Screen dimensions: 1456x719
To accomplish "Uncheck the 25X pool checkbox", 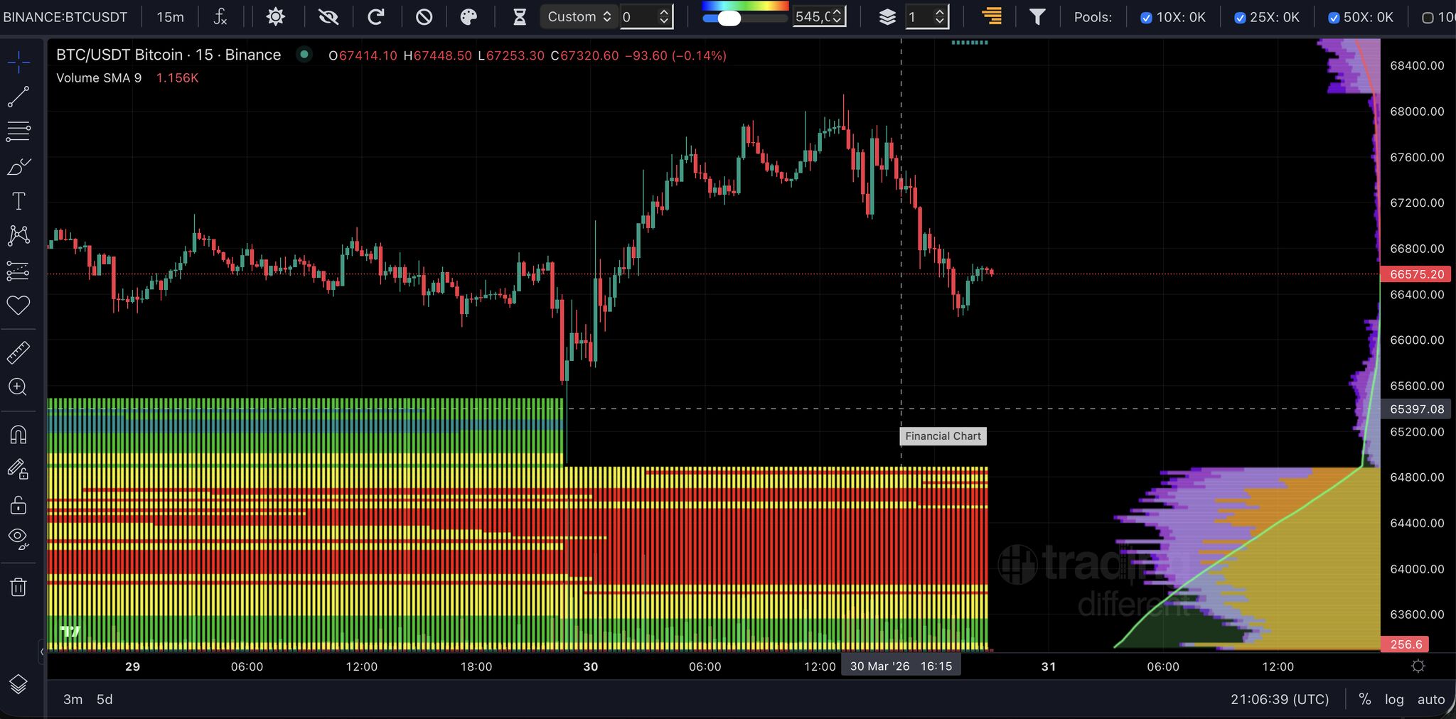I will (1239, 18).
